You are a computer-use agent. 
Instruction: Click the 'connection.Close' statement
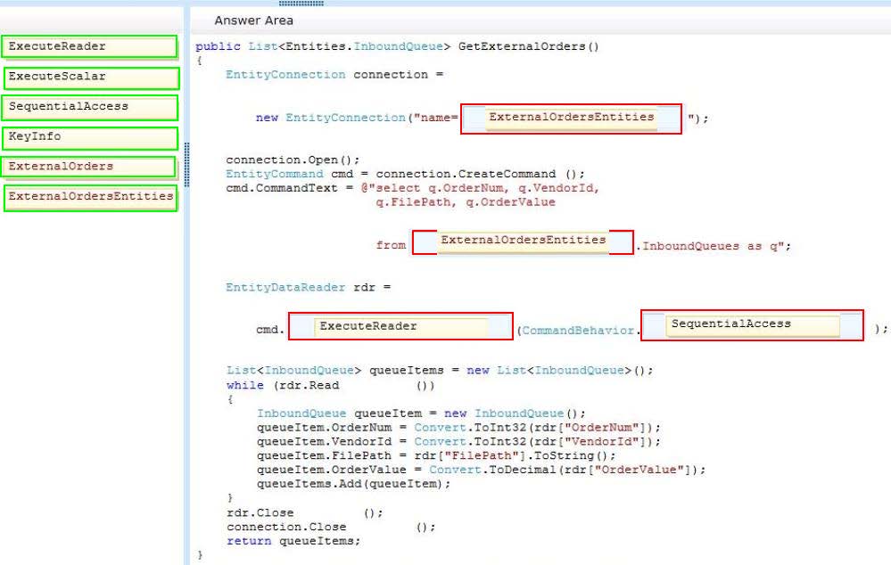[x=285, y=527]
